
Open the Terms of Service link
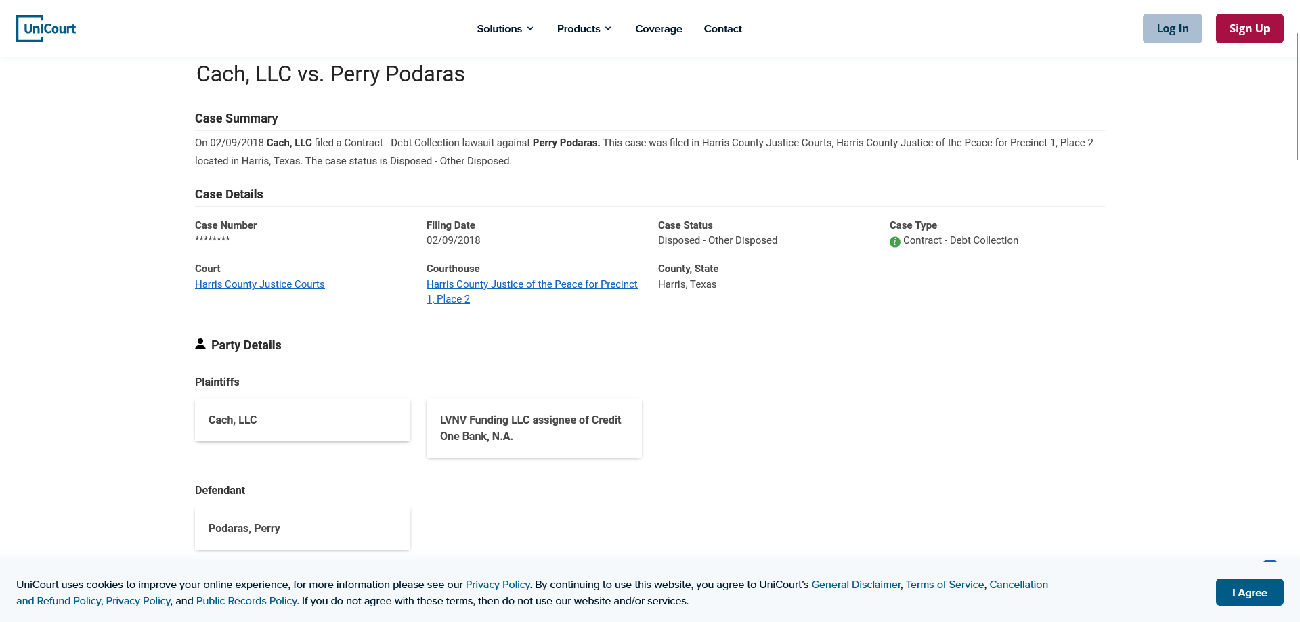pos(945,585)
